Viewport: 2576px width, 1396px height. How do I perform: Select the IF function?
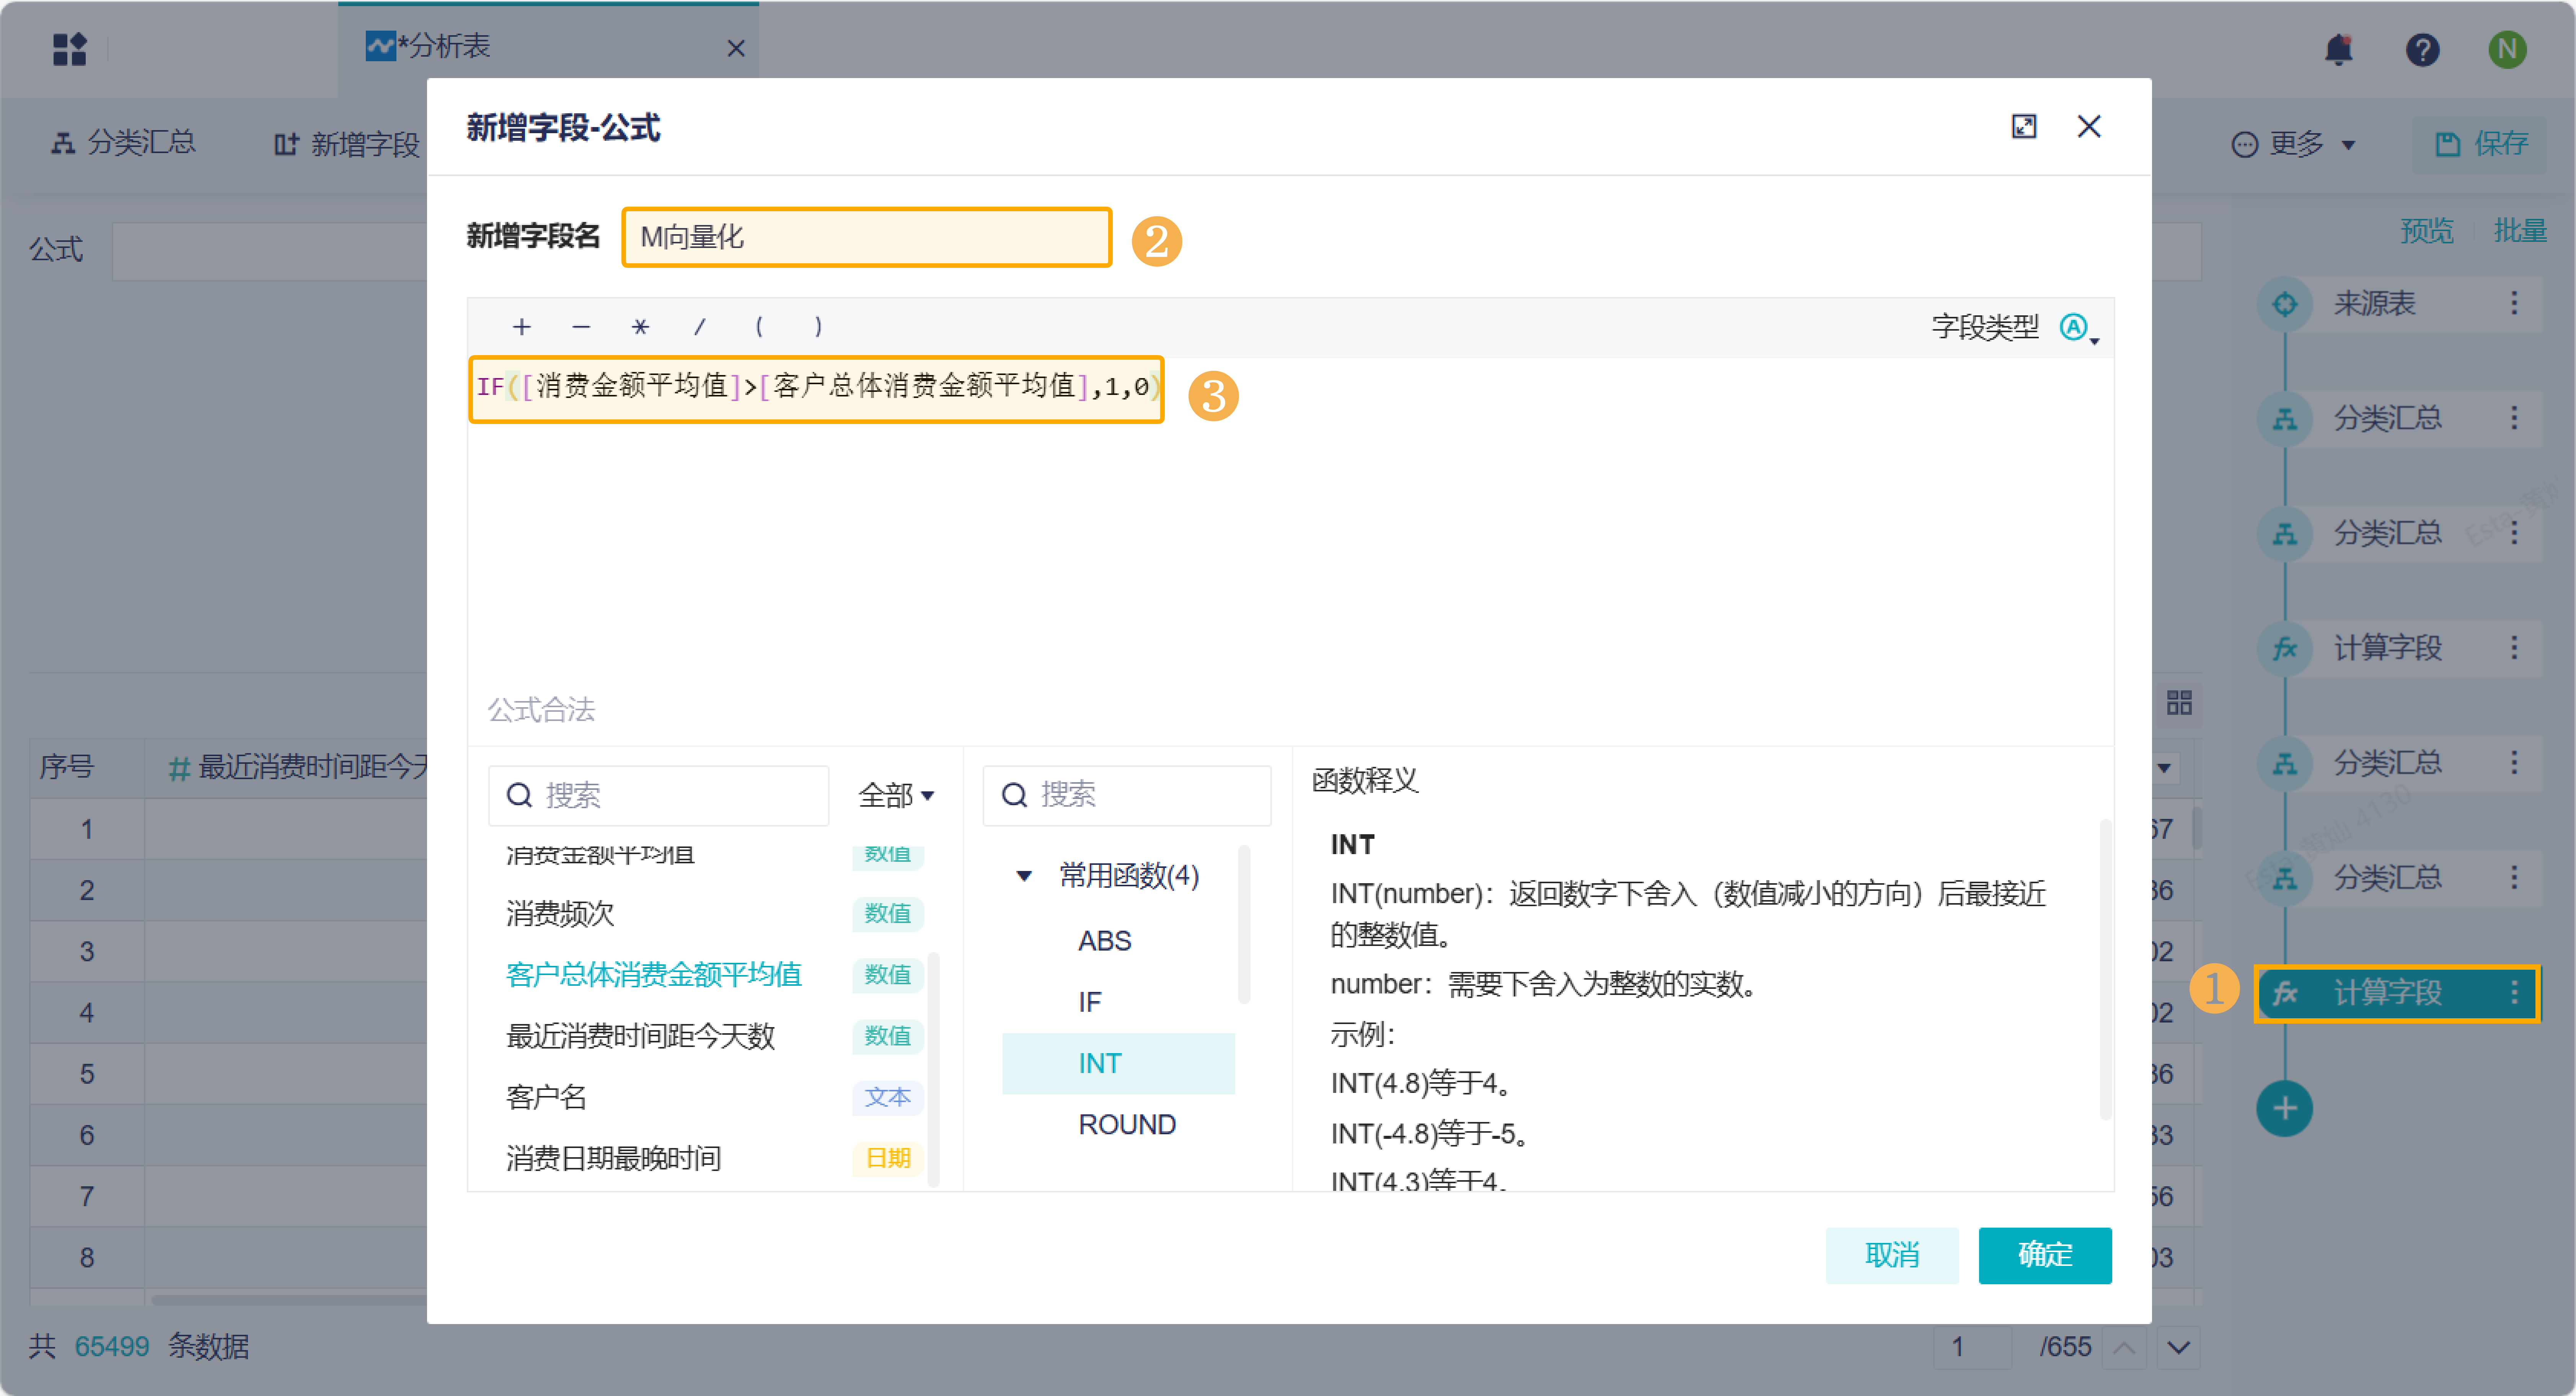click(x=1090, y=1002)
